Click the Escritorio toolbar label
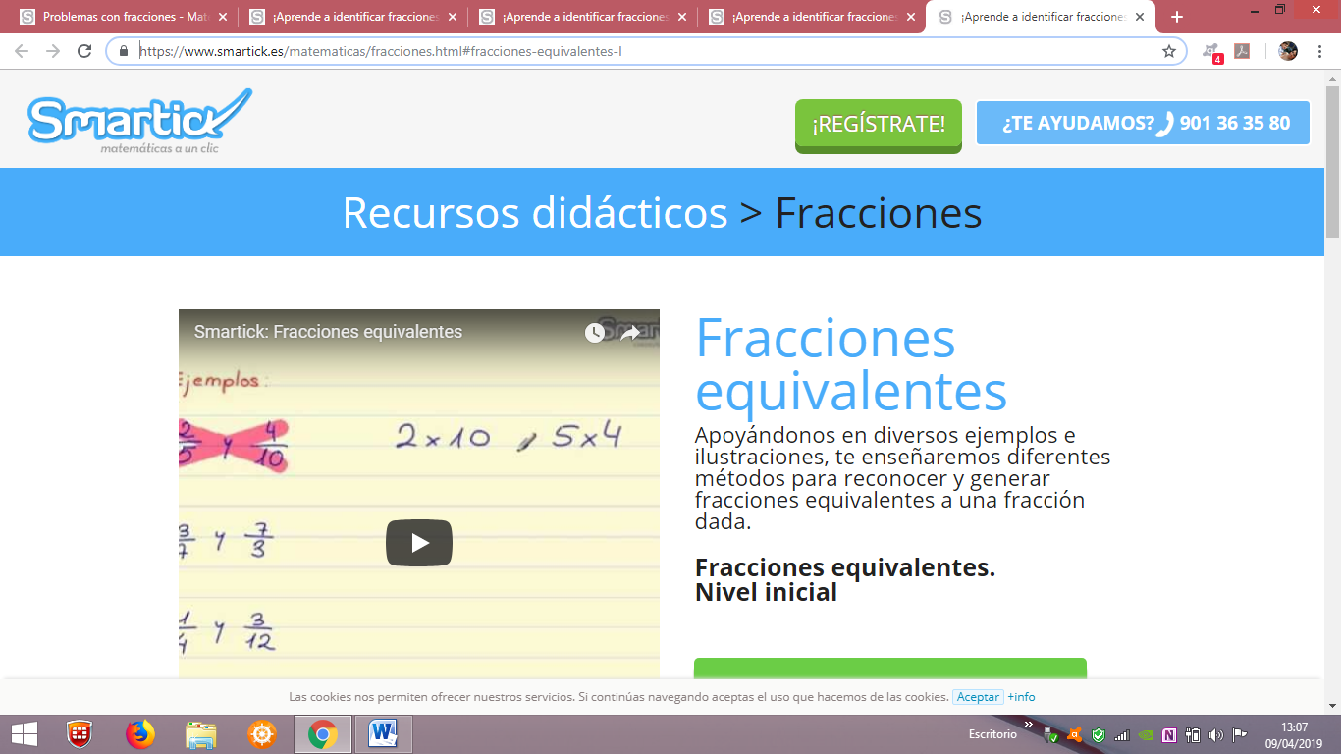The width and height of the screenshot is (1341, 754). (992, 734)
